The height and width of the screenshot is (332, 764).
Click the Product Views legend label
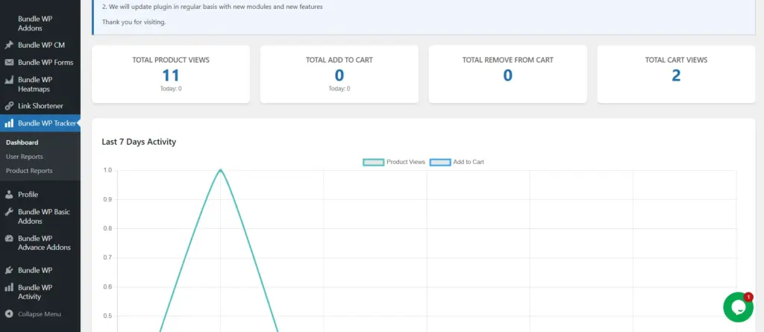click(x=406, y=162)
